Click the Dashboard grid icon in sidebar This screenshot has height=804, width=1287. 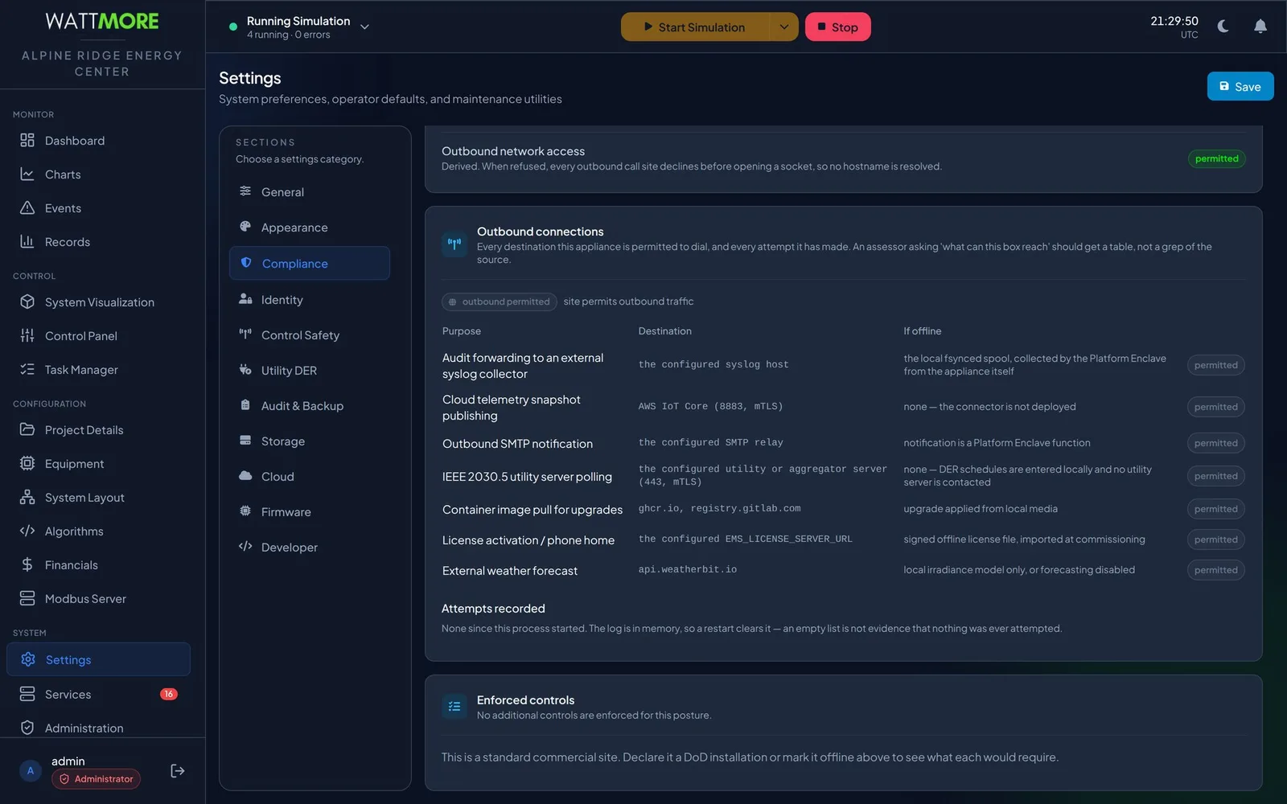coord(27,141)
